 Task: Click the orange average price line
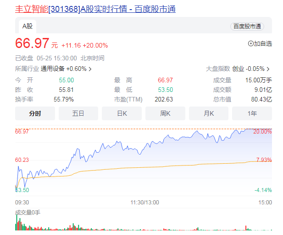click(x=138, y=168)
